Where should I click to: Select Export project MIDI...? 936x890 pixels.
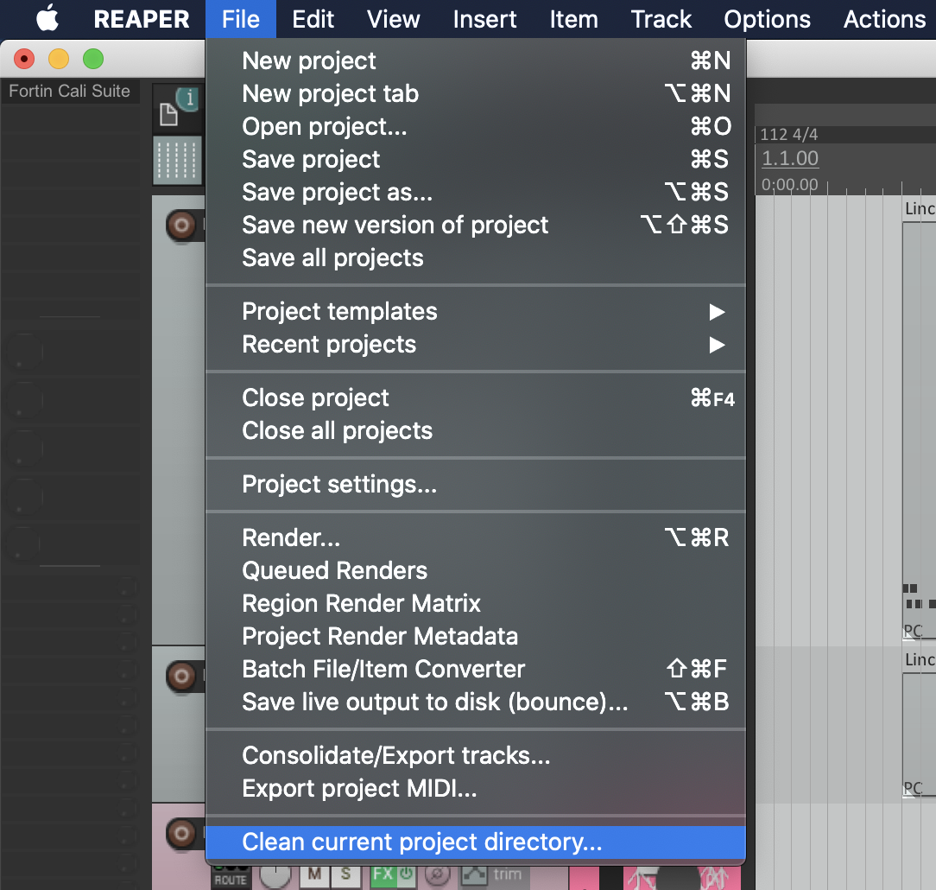[476, 789]
